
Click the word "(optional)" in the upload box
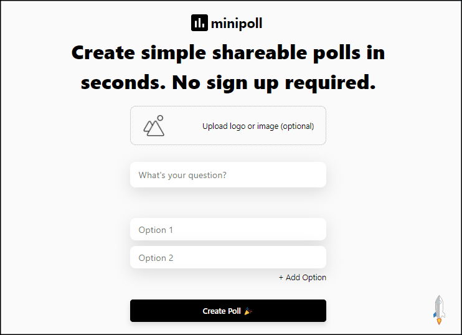[297, 126]
